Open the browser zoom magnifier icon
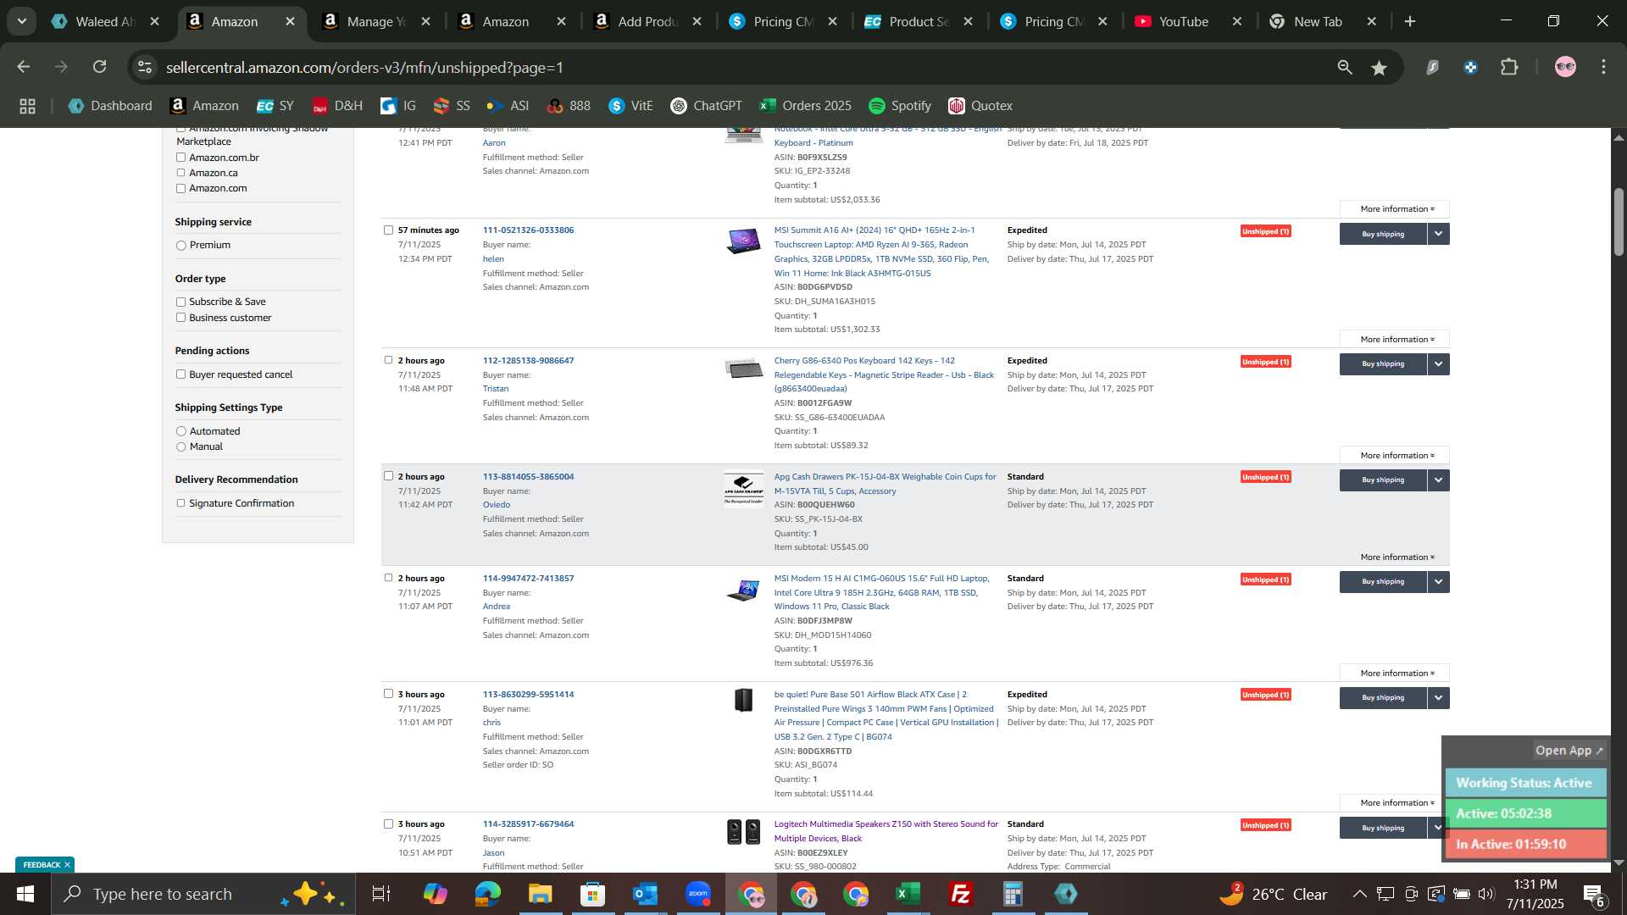This screenshot has height=915, width=1627. (1345, 67)
